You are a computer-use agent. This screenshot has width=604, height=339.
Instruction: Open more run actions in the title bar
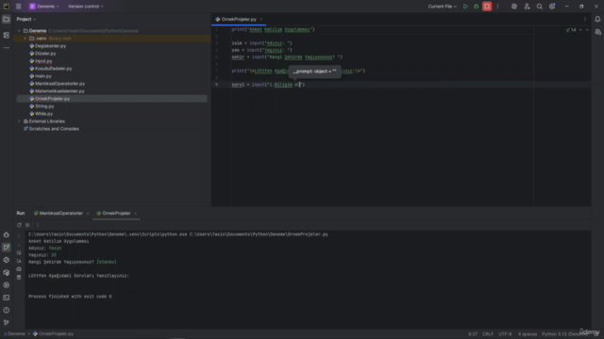[497, 7]
